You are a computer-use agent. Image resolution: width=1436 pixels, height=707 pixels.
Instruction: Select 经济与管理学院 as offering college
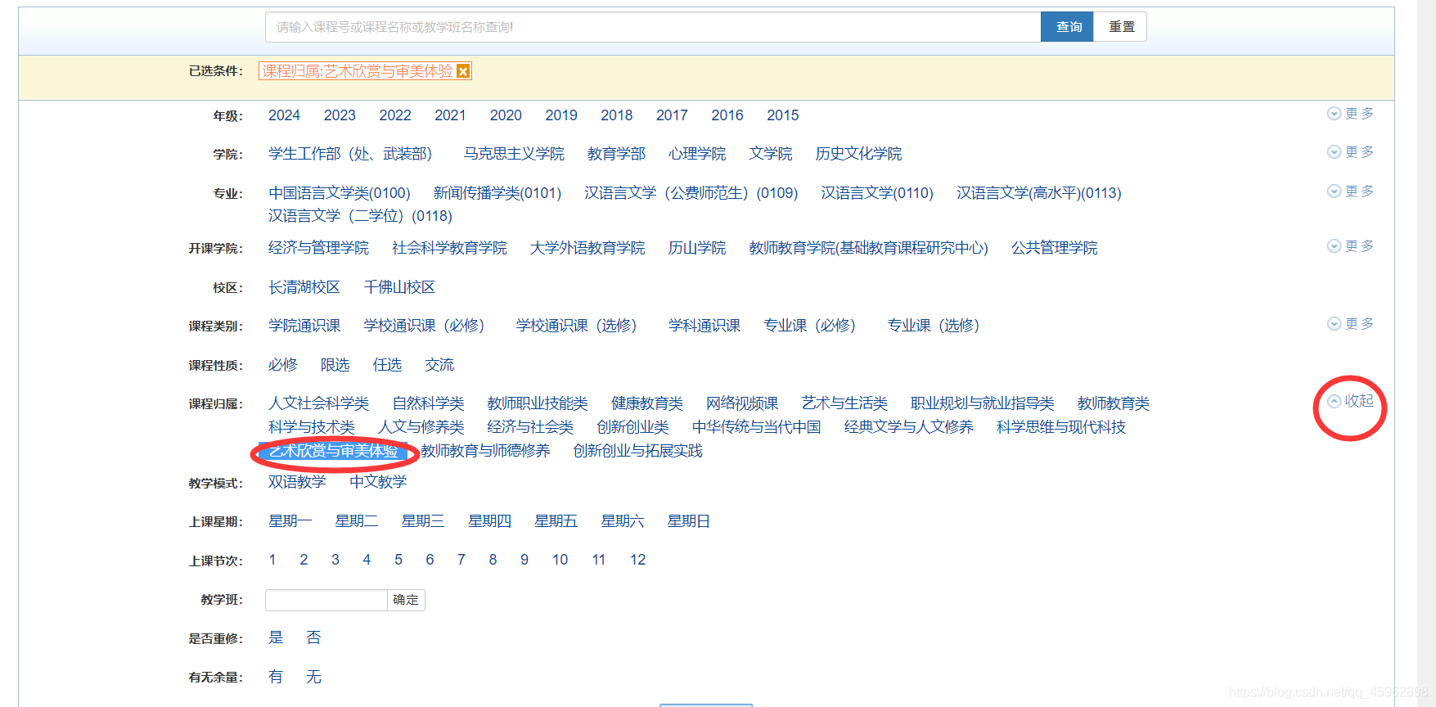click(318, 248)
